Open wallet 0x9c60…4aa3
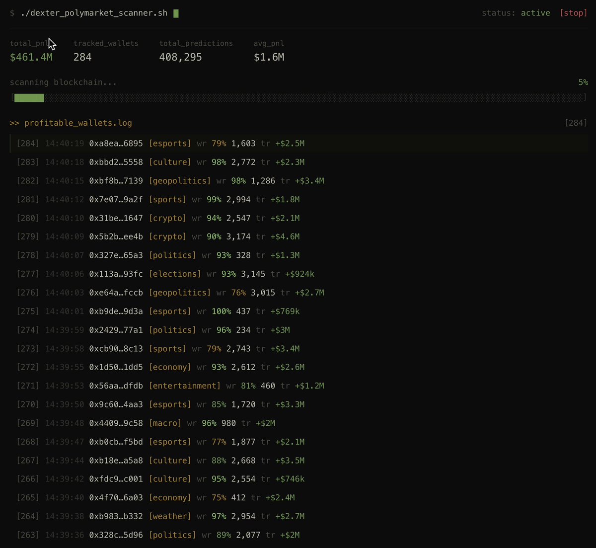 click(x=116, y=404)
